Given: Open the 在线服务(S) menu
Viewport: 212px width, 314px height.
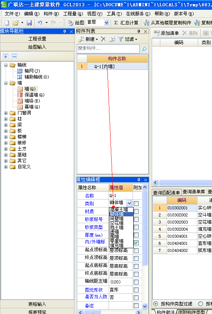Looking at the screenshot, I should (x=138, y=14).
